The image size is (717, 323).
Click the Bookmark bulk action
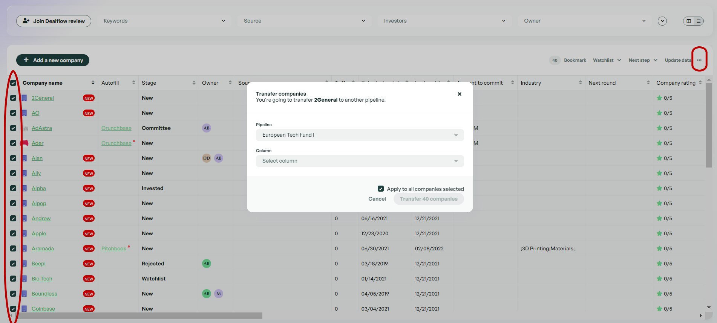coord(575,60)
